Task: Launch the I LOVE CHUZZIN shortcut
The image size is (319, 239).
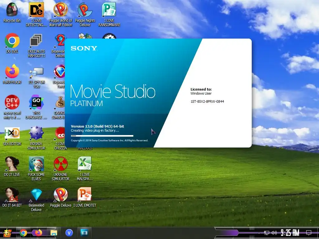Action: (x=60, y=138)
